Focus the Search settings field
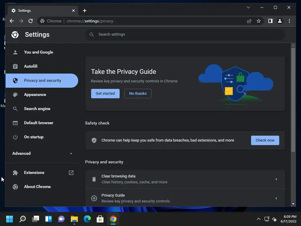 185,35
